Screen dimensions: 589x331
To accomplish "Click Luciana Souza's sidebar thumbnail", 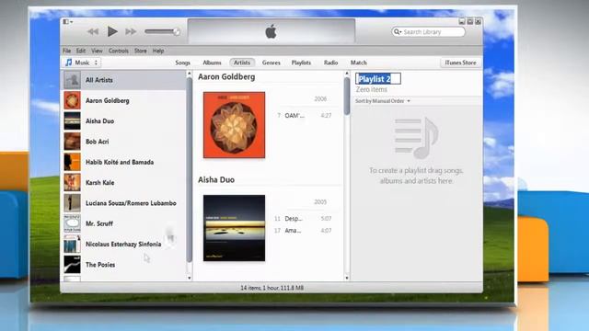I will pos(72,203).
